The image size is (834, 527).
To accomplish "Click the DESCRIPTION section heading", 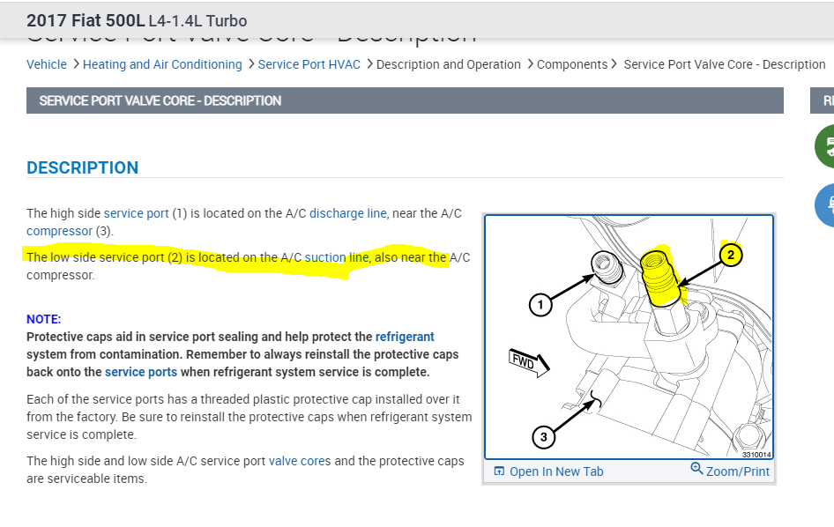I will tap(83, 168).
